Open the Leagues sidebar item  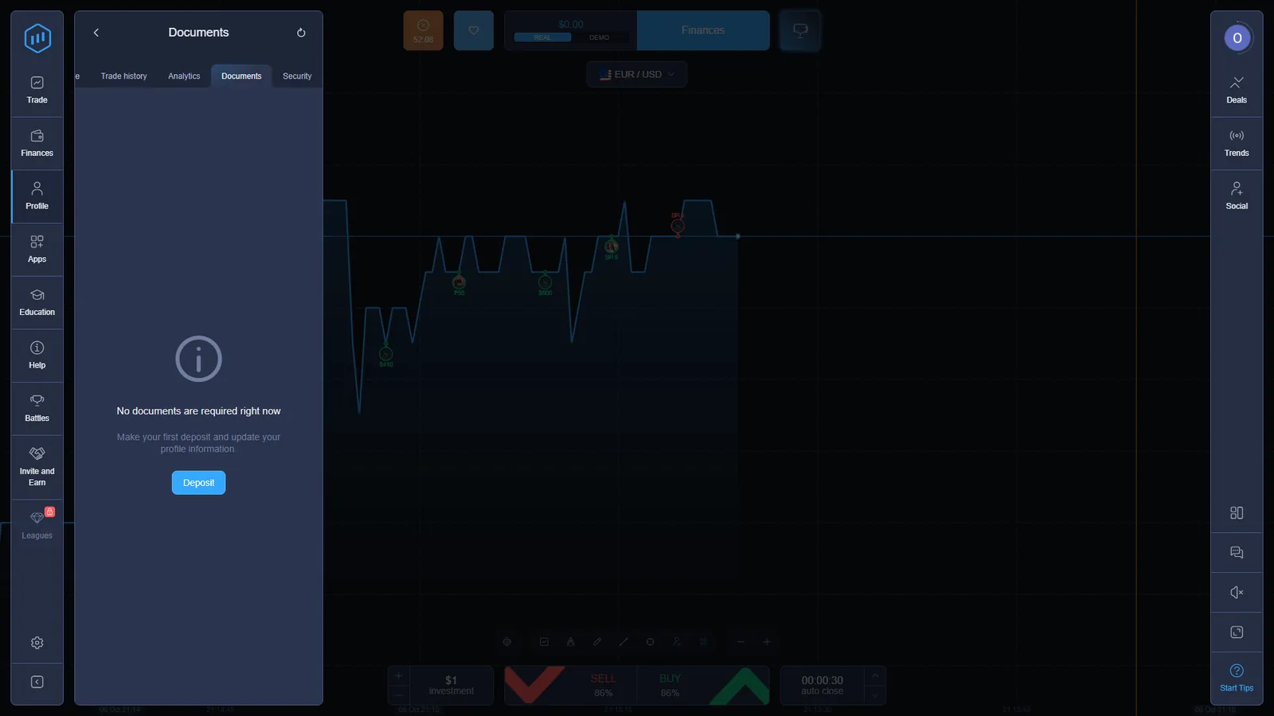pyautogui.click(x=37, y=525)
